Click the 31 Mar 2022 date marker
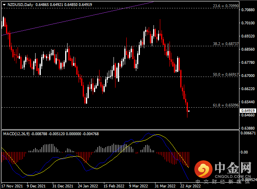This screenshot has height=189, width=257. pos(165,186)
